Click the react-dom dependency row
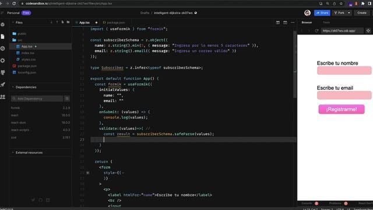373x210 pixels. pyautogui.click(x=40, y=123)
